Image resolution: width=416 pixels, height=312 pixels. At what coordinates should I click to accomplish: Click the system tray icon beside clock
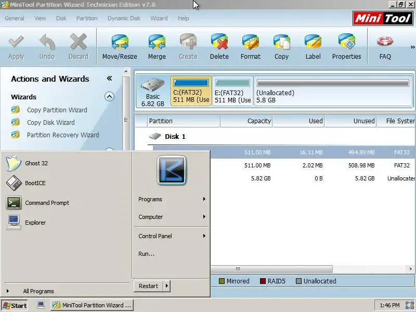410,305
